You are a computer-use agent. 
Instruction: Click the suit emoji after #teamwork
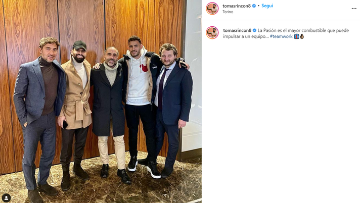pyautogui.click(x=296, y=36)
